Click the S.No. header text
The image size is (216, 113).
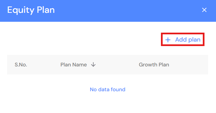coord(21,65)
